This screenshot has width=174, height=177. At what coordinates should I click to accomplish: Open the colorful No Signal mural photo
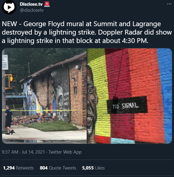click(x=130, y=96)
